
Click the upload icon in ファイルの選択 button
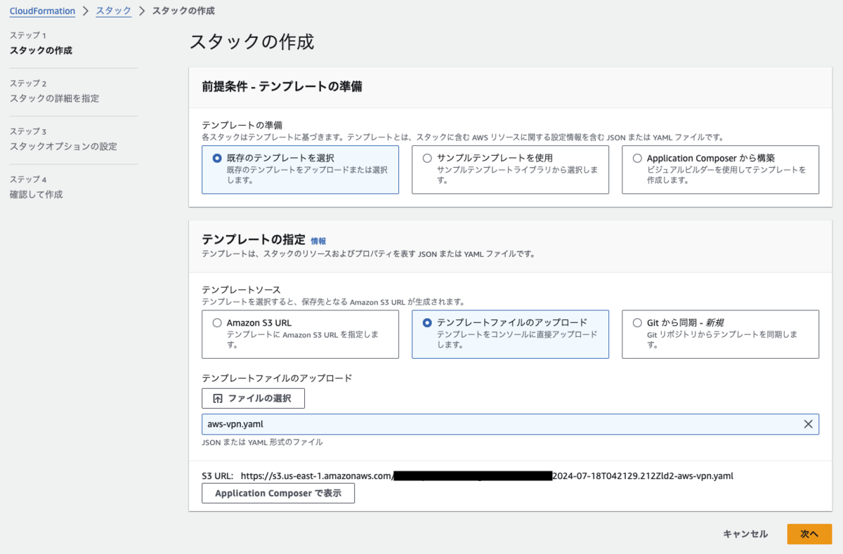click(x=217, y=398)
